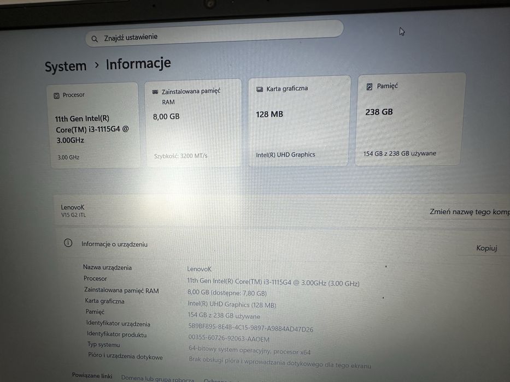
Task: Select the 'Nazwa urządzenia' row label
Action: tap(107, 267)
